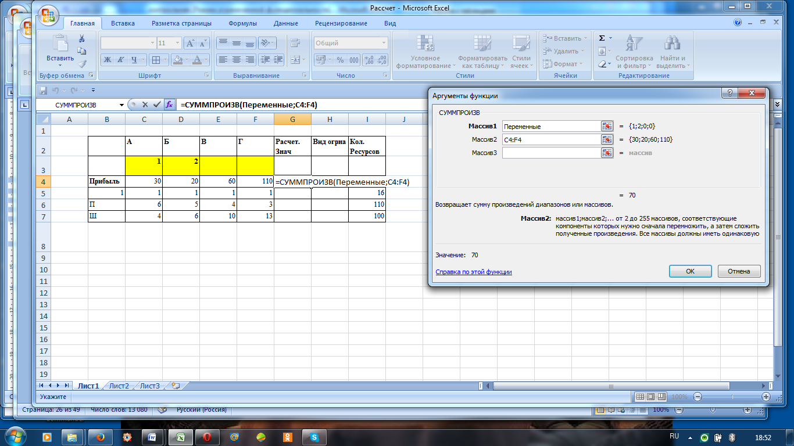Image resolution: width=794 pixels, height=446 pixels.
Task: Toggle middle vertical alignment
Action: click(x=237, y=43)
